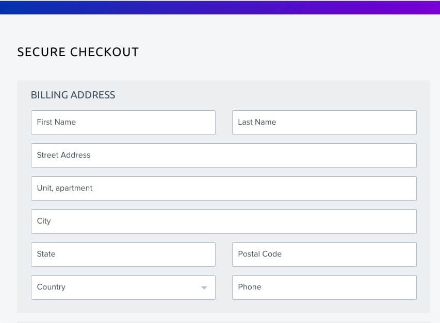This screenshot has height=323, width=440.
Task: Click the SECURE CHECKOUT page heading
Action: [78, 52]
